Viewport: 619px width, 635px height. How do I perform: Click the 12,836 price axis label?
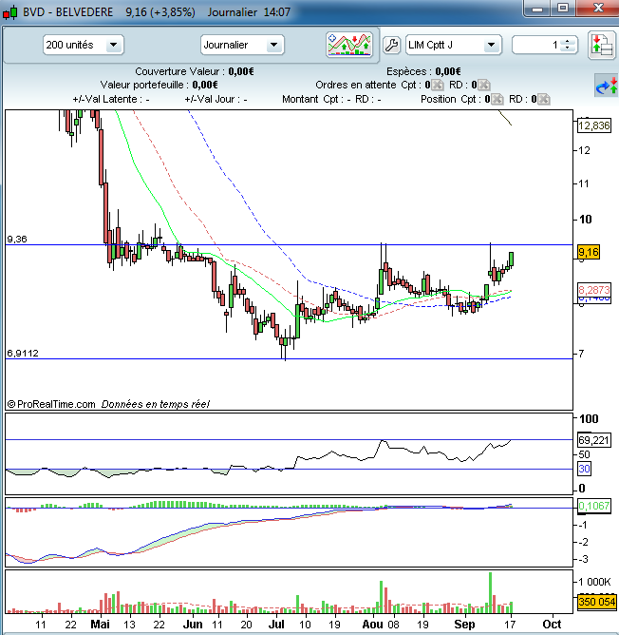pyautogui.click(x=594, y=125)
